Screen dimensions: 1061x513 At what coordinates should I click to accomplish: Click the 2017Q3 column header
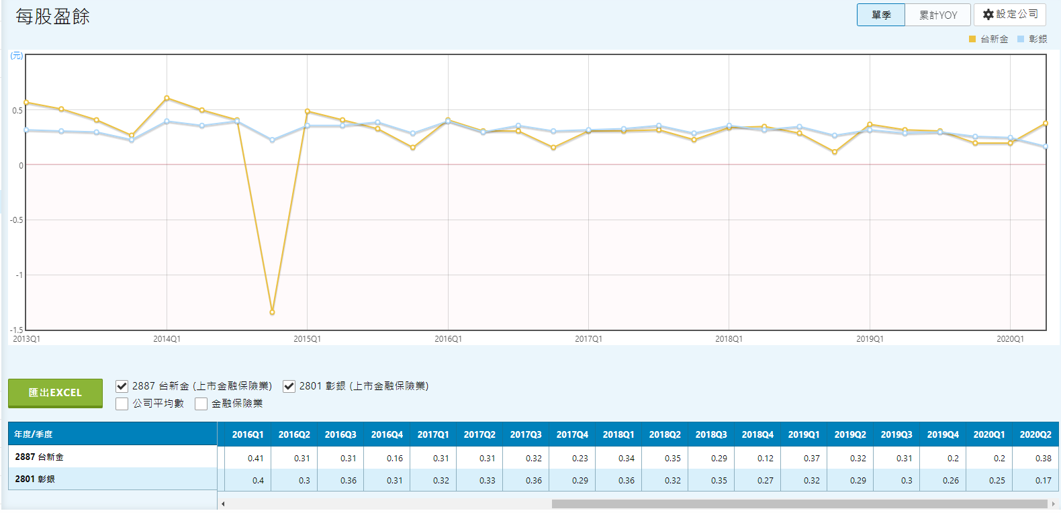[x=526, y=434]
